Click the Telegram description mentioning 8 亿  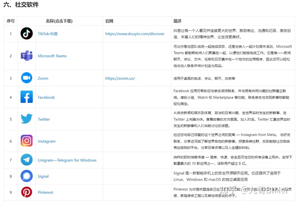tap(233, 160)
